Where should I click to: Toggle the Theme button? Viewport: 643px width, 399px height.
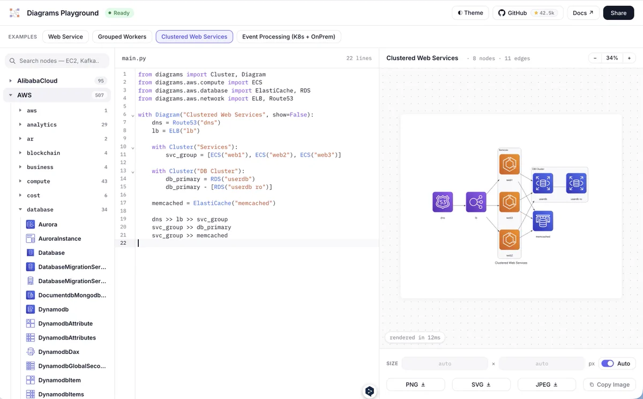tap(470, 13)
